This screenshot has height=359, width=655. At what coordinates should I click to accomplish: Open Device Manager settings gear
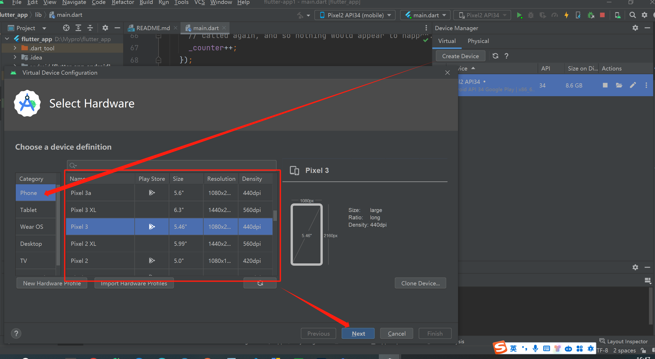click(636, 28)
